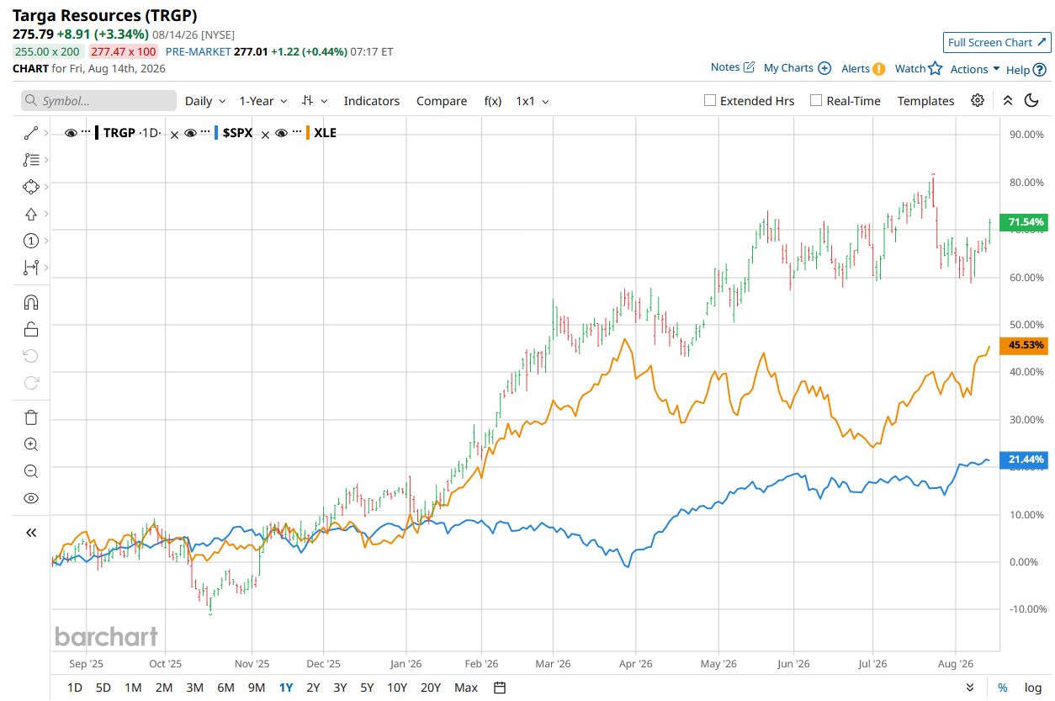
Task: Toggle the magnet snap tool
Action: pyautogui.click(x=31, y=302)
